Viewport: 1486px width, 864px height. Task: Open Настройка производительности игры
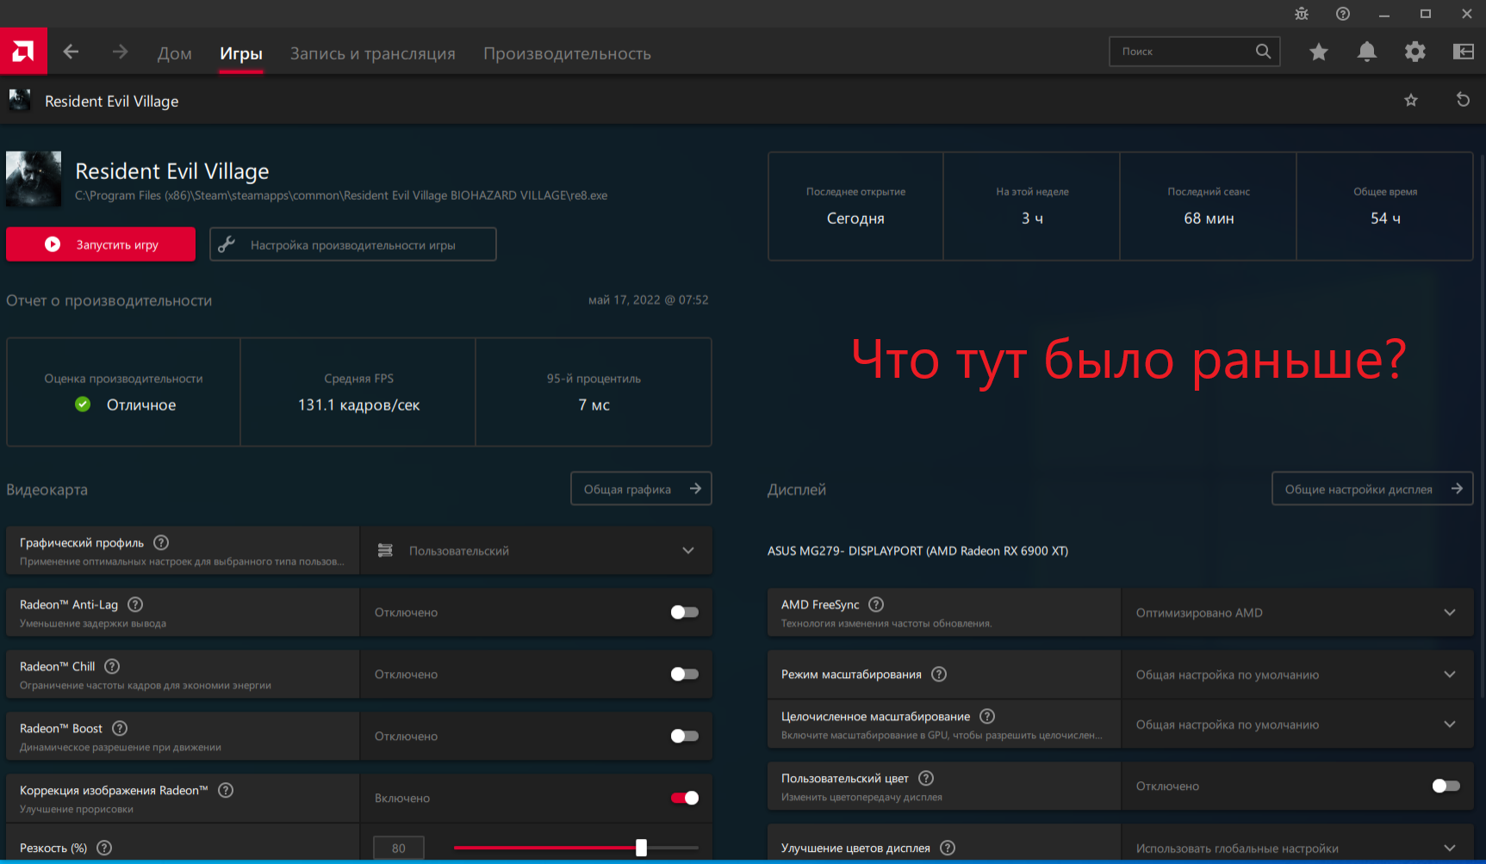tap(353, 244)
